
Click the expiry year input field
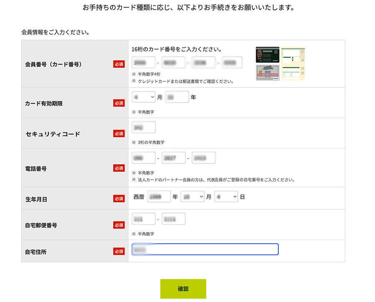[177, 96]
